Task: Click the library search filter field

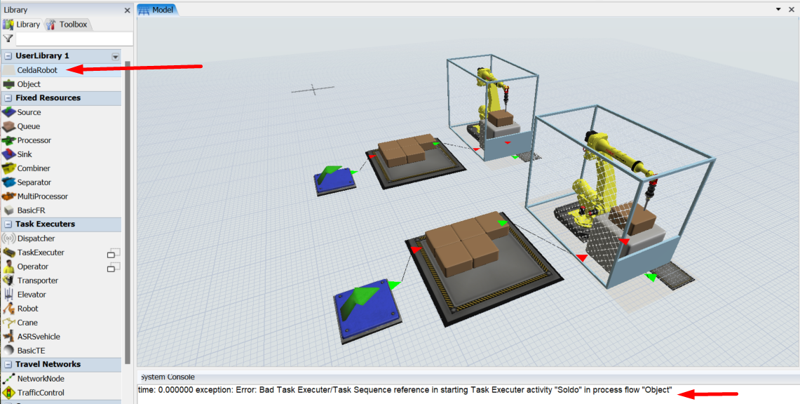Action: [74, 39]
